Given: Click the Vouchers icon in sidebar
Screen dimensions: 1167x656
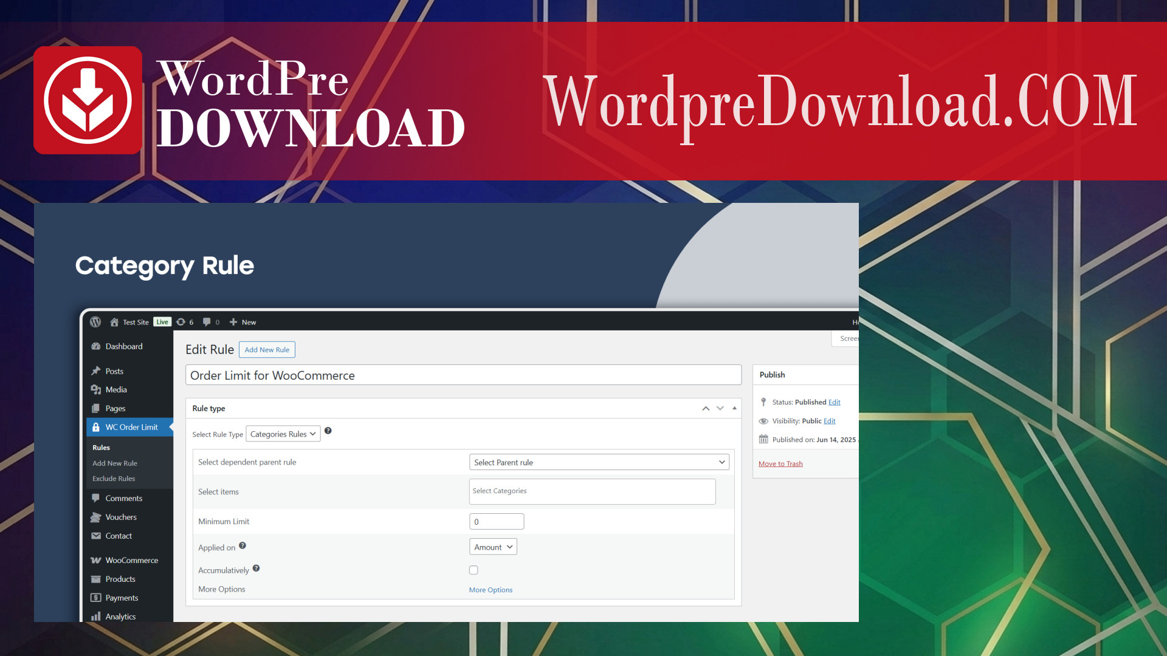Looking at the screenshot, I should (x=96, y=517).
